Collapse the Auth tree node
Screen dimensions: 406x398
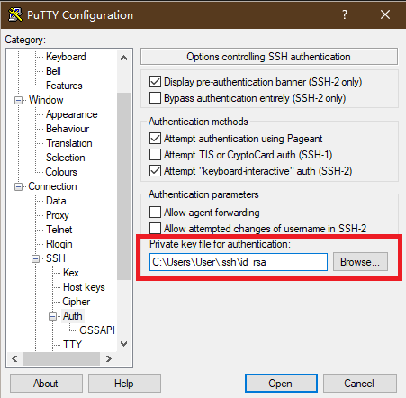[x=53, y=316]
